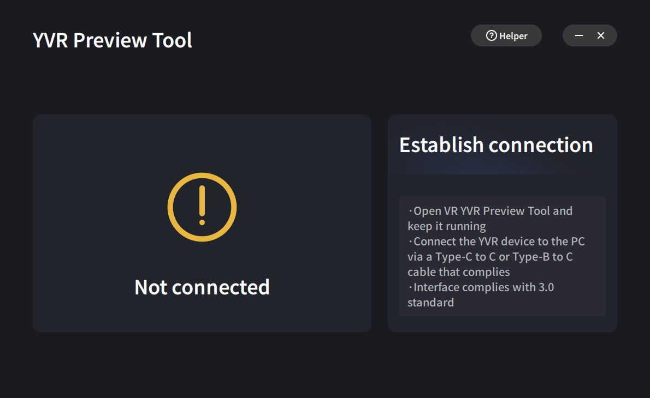
Task: Select the Establish connection panel
Action: tap(503, 224)
